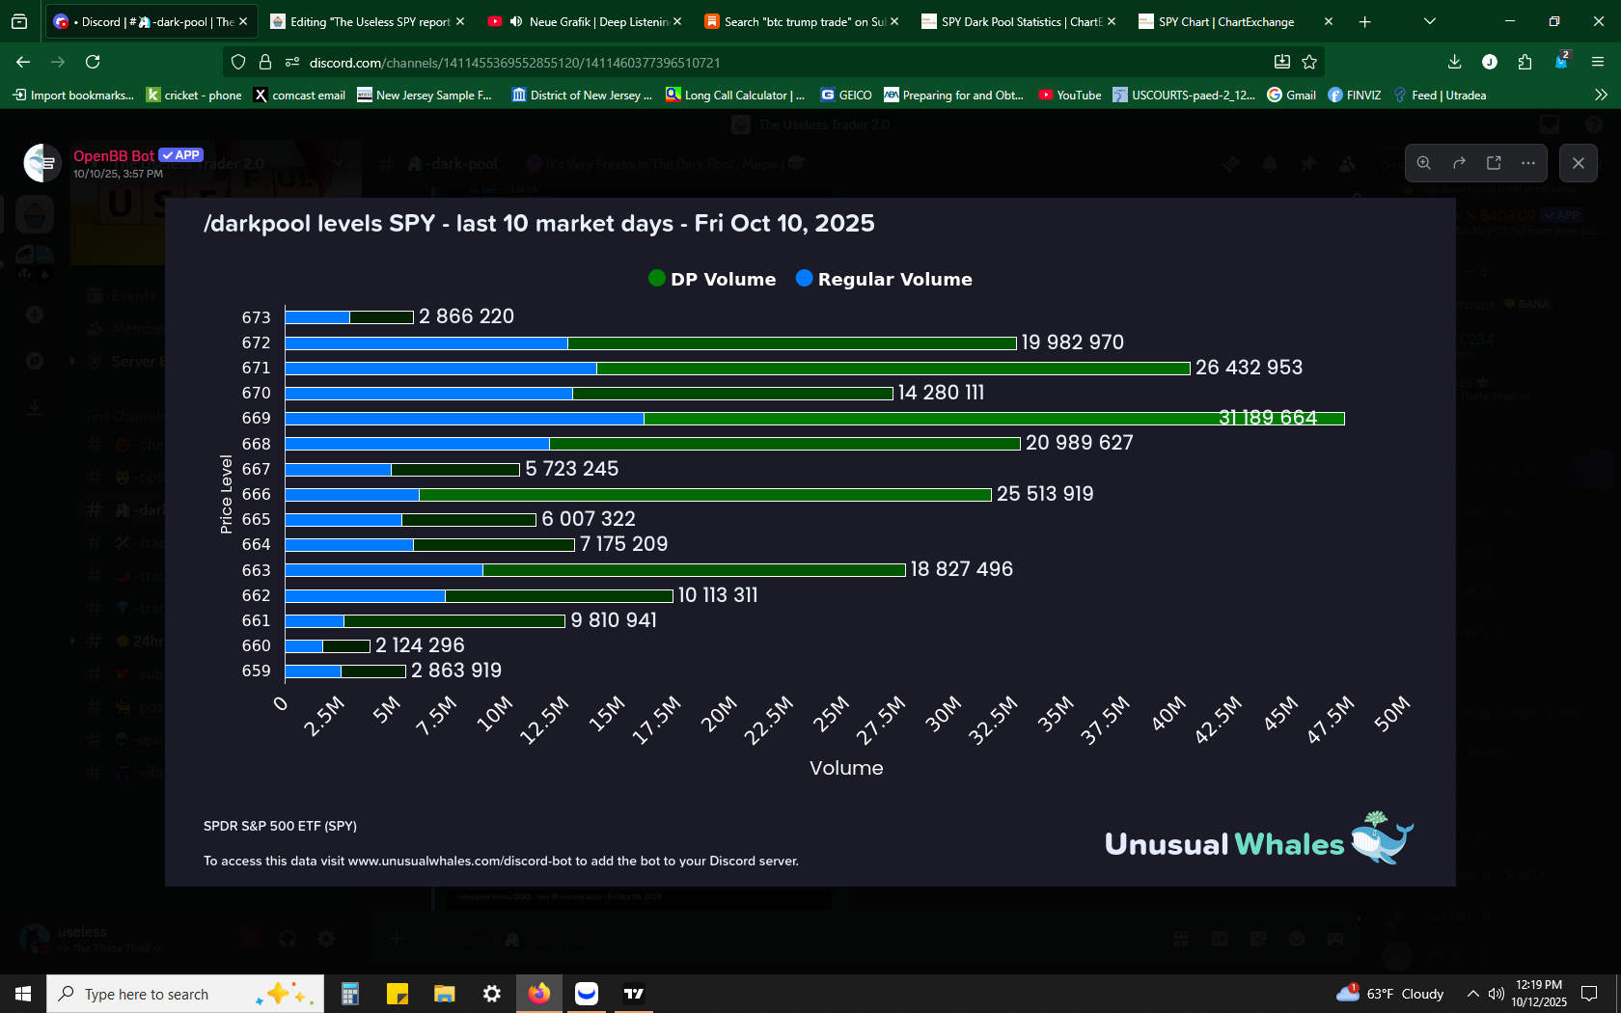Switch to Editing The Useless SPY report tab

pyautogui.click(x=368, y=21)
